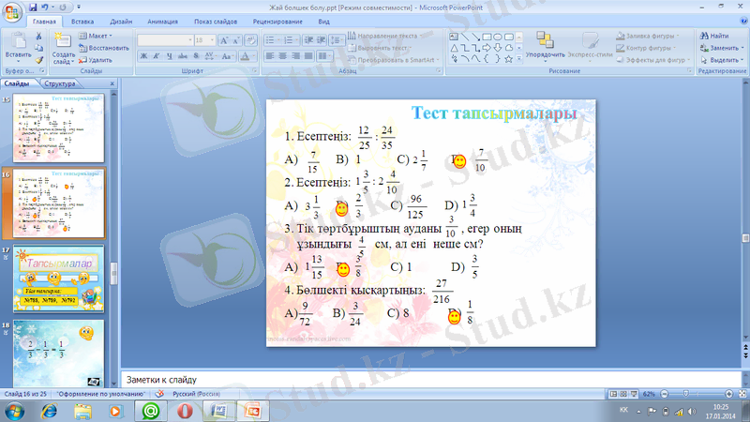Image resolution: width=750 pixels, height=422 pixels.
Task: Click the Cut scissors icon
Action: (x=38, y=36)
